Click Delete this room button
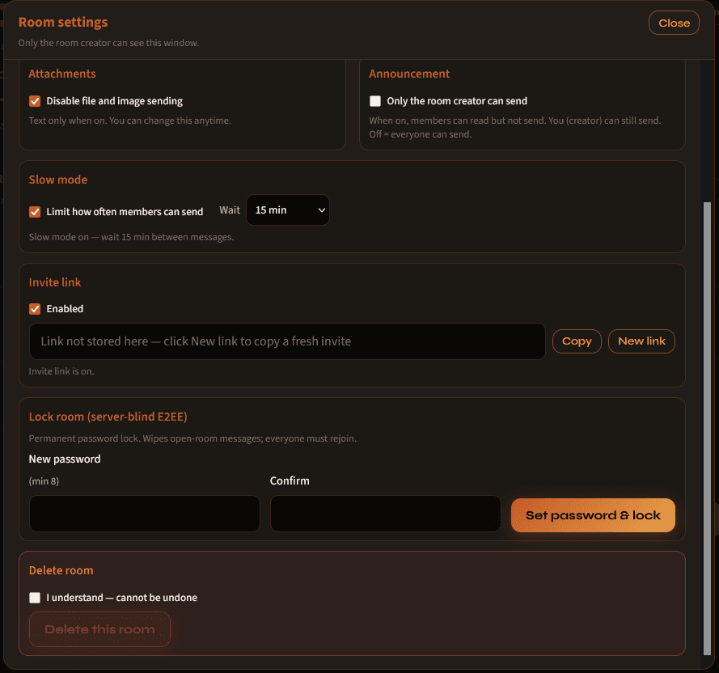Image resolution: width=719 pixels, height=673 pixels. pyautogui.click(x=99, y=629)
